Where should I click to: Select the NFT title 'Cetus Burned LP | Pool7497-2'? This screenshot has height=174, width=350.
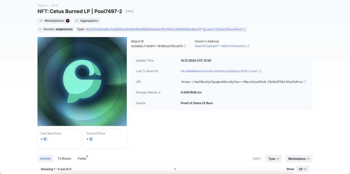[x=86, y=11]
